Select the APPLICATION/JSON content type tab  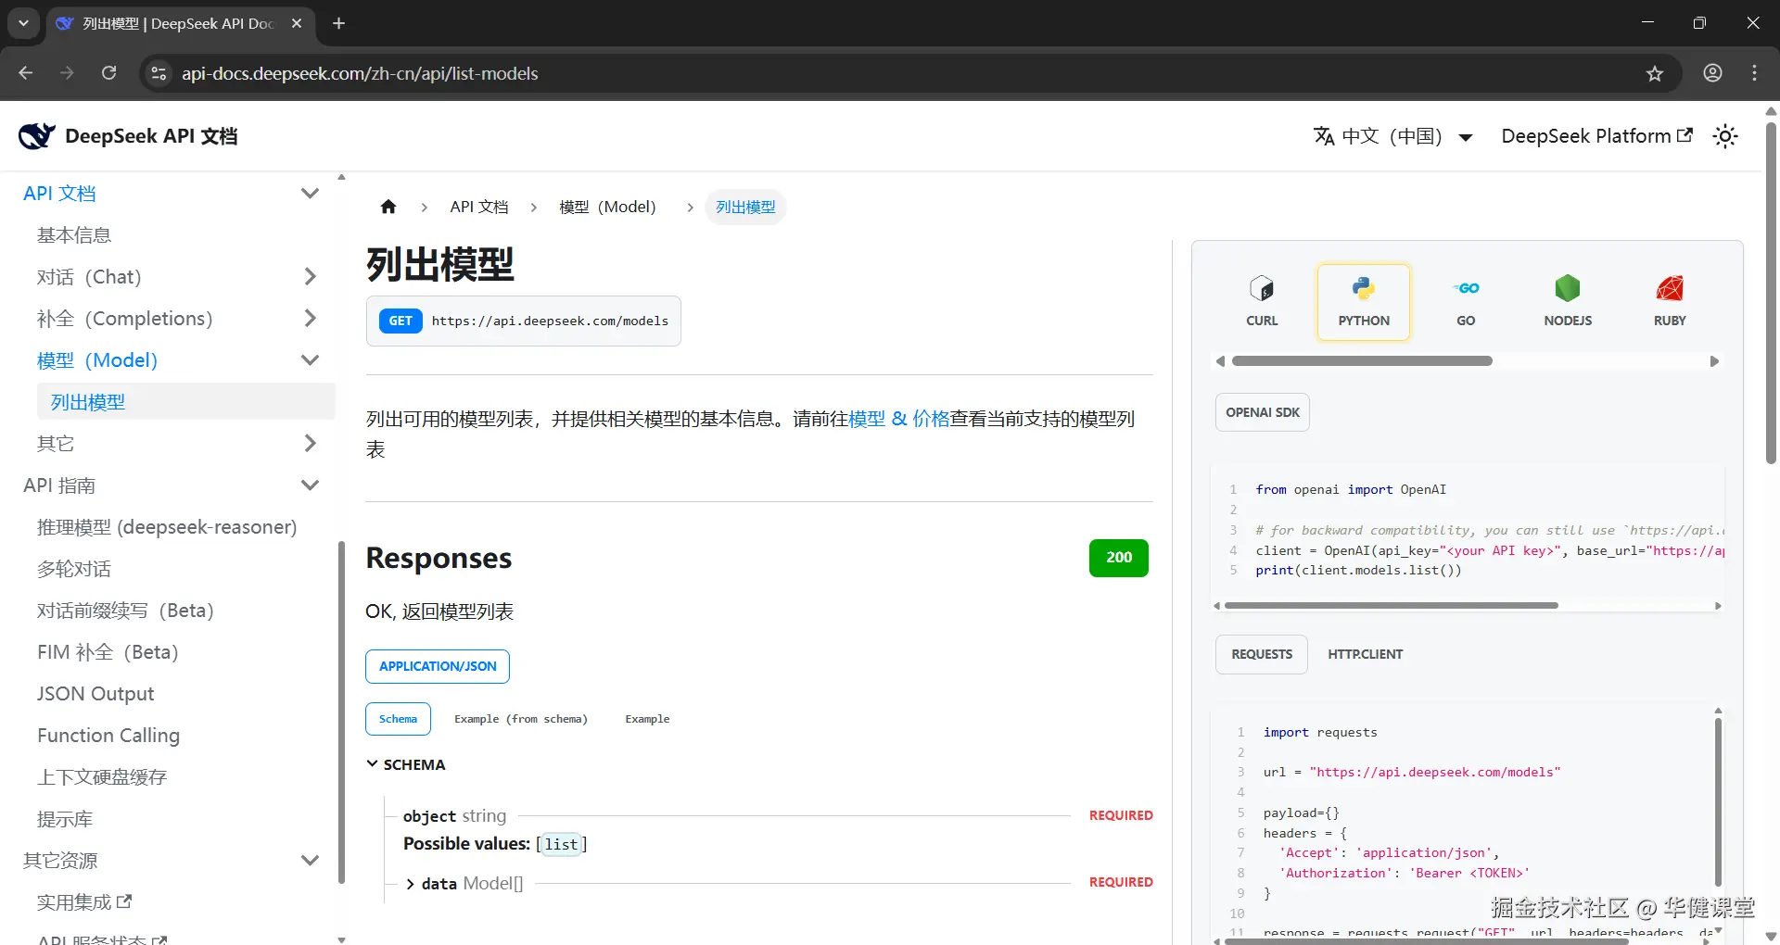438,666
